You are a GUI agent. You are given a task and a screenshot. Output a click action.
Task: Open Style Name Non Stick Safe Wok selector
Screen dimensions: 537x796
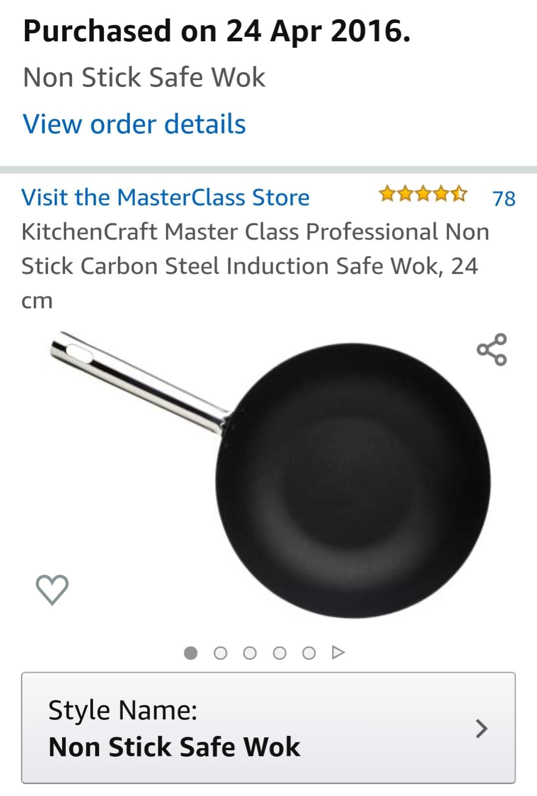pyautogui.click(x=268, y=728)
